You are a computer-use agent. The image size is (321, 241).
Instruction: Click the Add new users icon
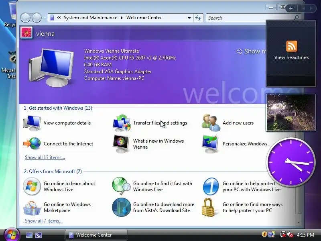tap(211, 123)
